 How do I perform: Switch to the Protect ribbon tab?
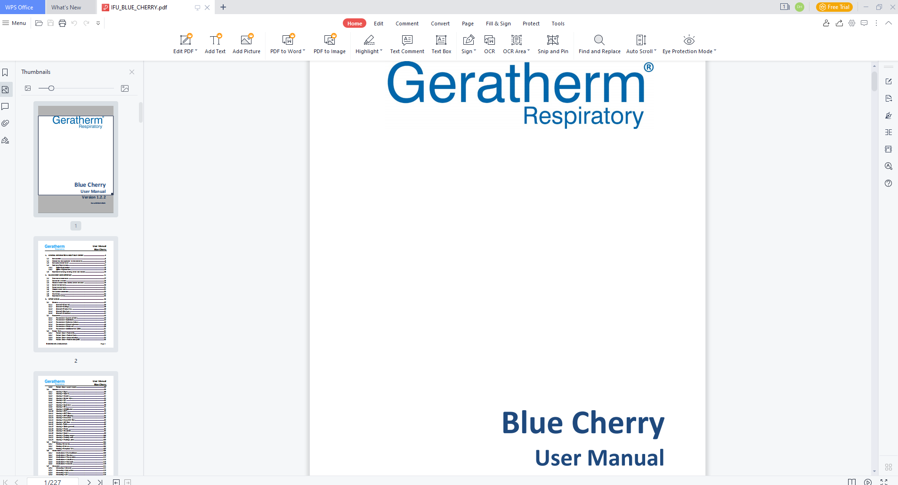(x=531, y=24)
